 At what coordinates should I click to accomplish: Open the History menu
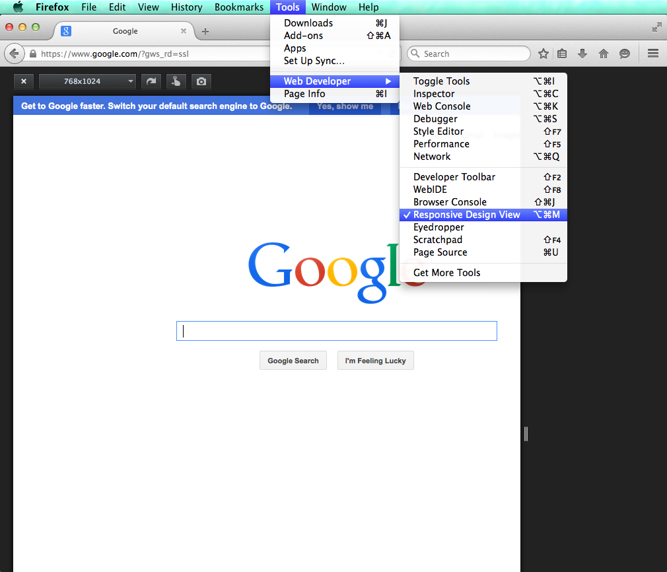(x=186, y=7)
